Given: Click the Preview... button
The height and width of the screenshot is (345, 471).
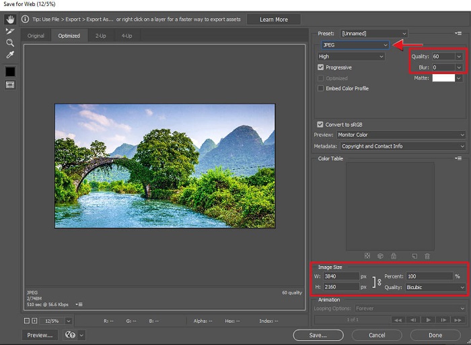Looking at the screenshot, I should [40, 335].
